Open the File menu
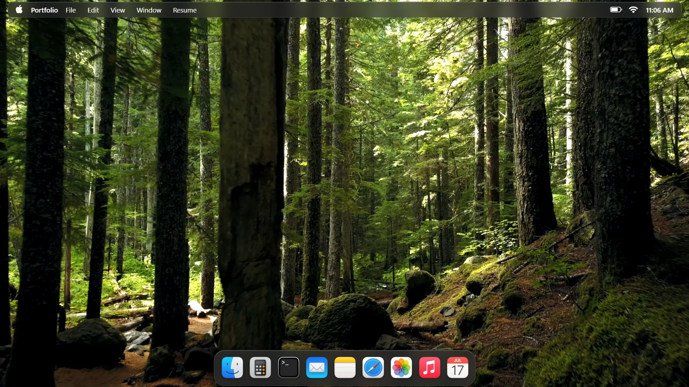Image resolution: width=689 pixels, height=387 pixels. (x=70, y=10)
